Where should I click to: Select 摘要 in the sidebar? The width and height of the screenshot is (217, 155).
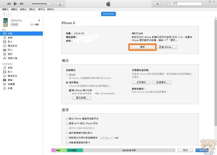(x=21, y=33)
